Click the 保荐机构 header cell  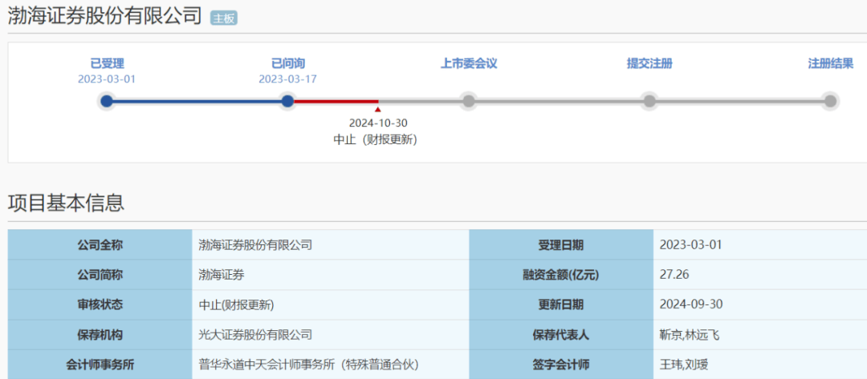[x=100, y=334]
